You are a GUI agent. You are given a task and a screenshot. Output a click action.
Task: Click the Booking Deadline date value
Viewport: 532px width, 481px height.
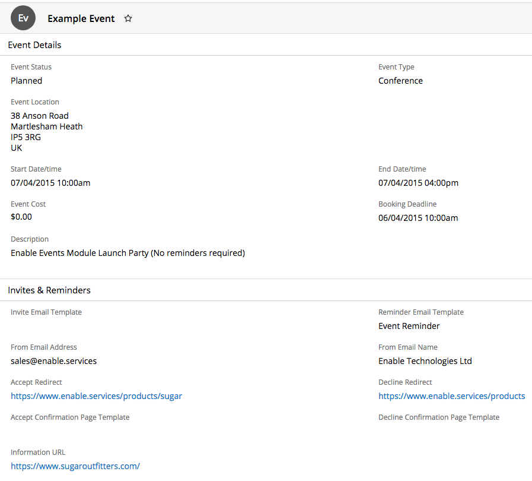tap(418, 218)
